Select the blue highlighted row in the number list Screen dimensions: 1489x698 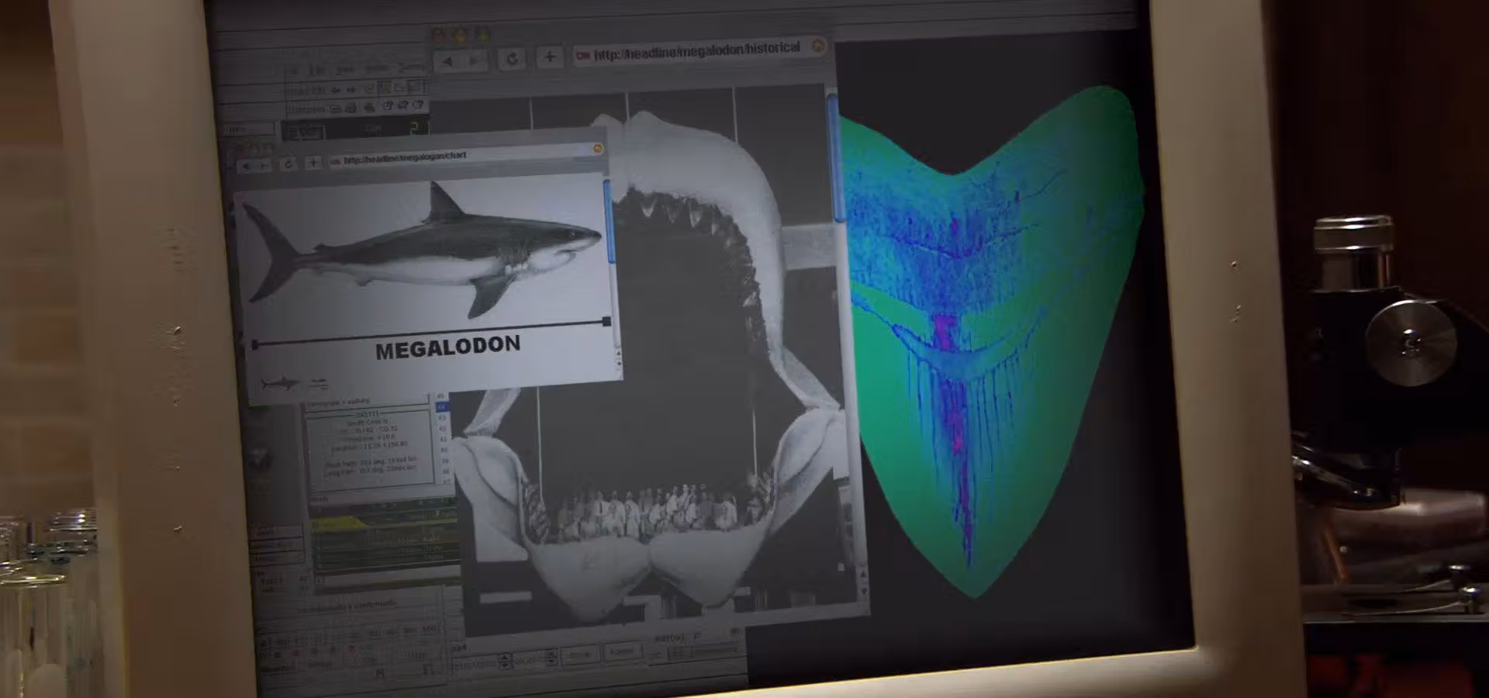pyautogui.click(x=441, y=406)
